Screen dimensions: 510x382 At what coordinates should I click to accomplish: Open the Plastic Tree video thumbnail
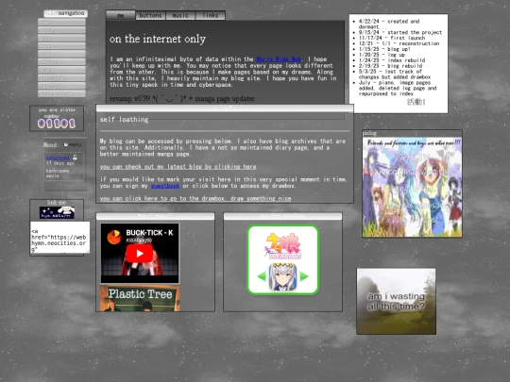(x=140, y=298)
